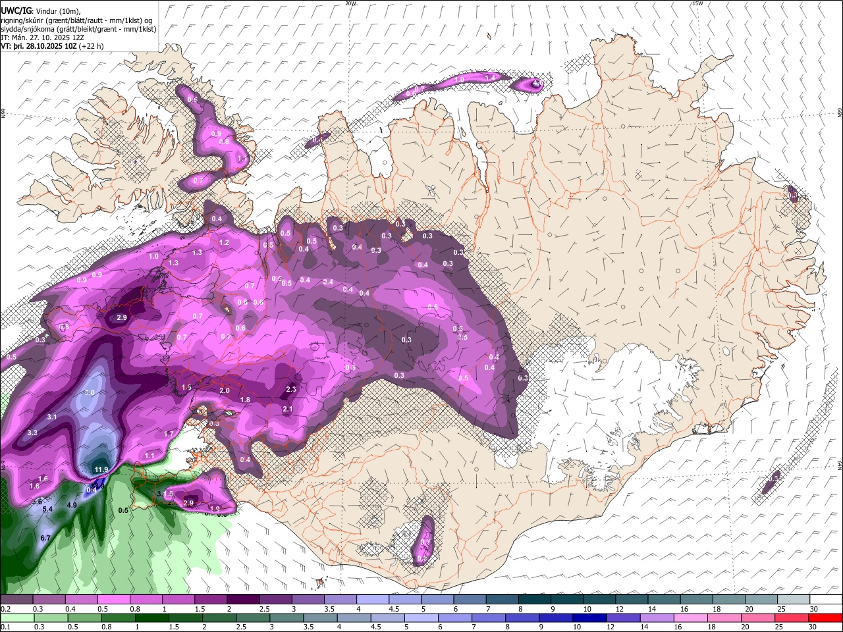The height and width of the screenshot is (632, 843).
Task: Select the lavender snow swatch between 4 and 4.5
Action: tap(372, 599)
